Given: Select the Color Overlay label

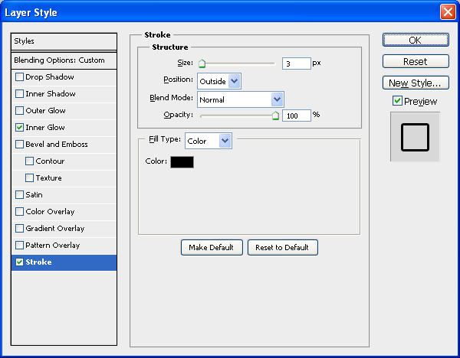Looking at the screenshot, I should click(x=50, y=212).
